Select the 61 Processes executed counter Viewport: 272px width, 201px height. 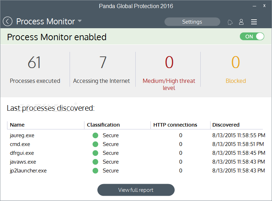coord(35,69)
